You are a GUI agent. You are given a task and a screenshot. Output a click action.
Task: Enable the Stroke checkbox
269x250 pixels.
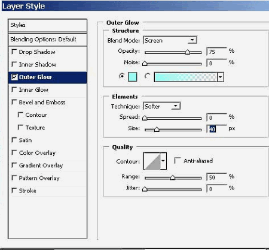pos(14,191)
